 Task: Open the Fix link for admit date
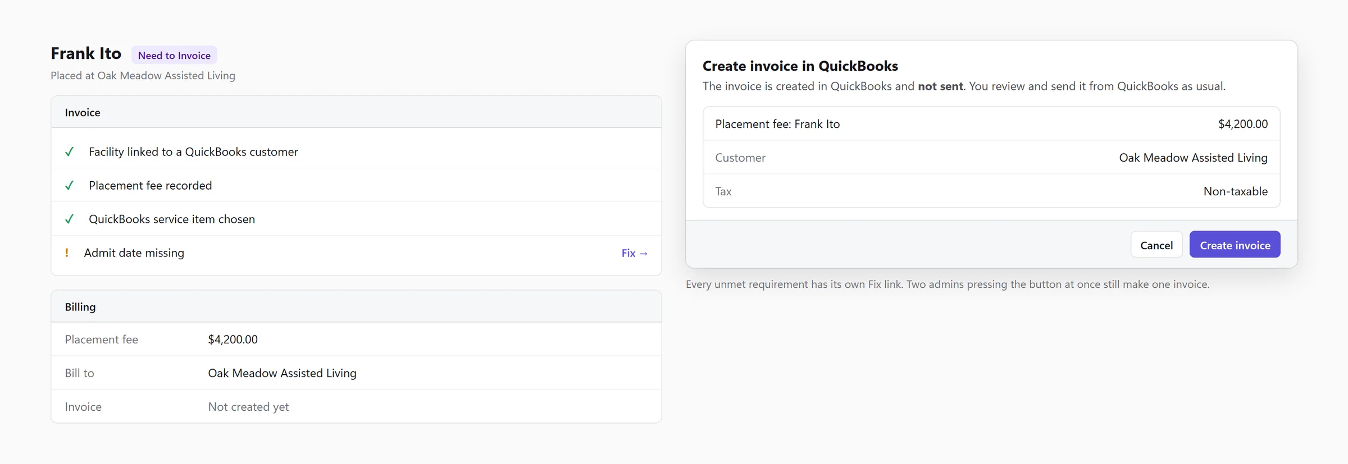click(x=634, y=253)
